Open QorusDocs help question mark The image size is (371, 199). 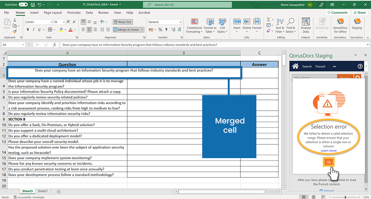click(360, 66)
